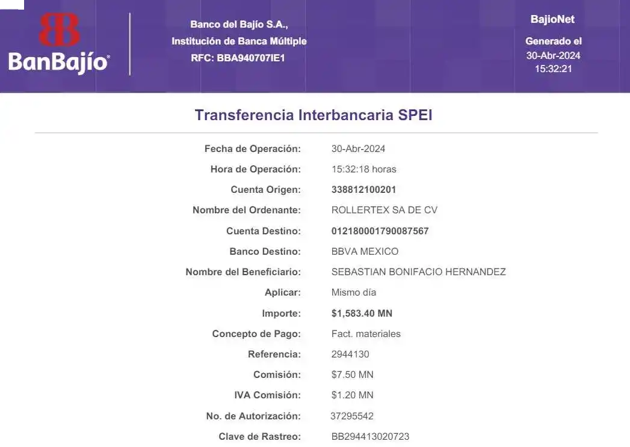
Task: Click the ordenante name ROLLERTEX SA DE CV
Action: 384,210
